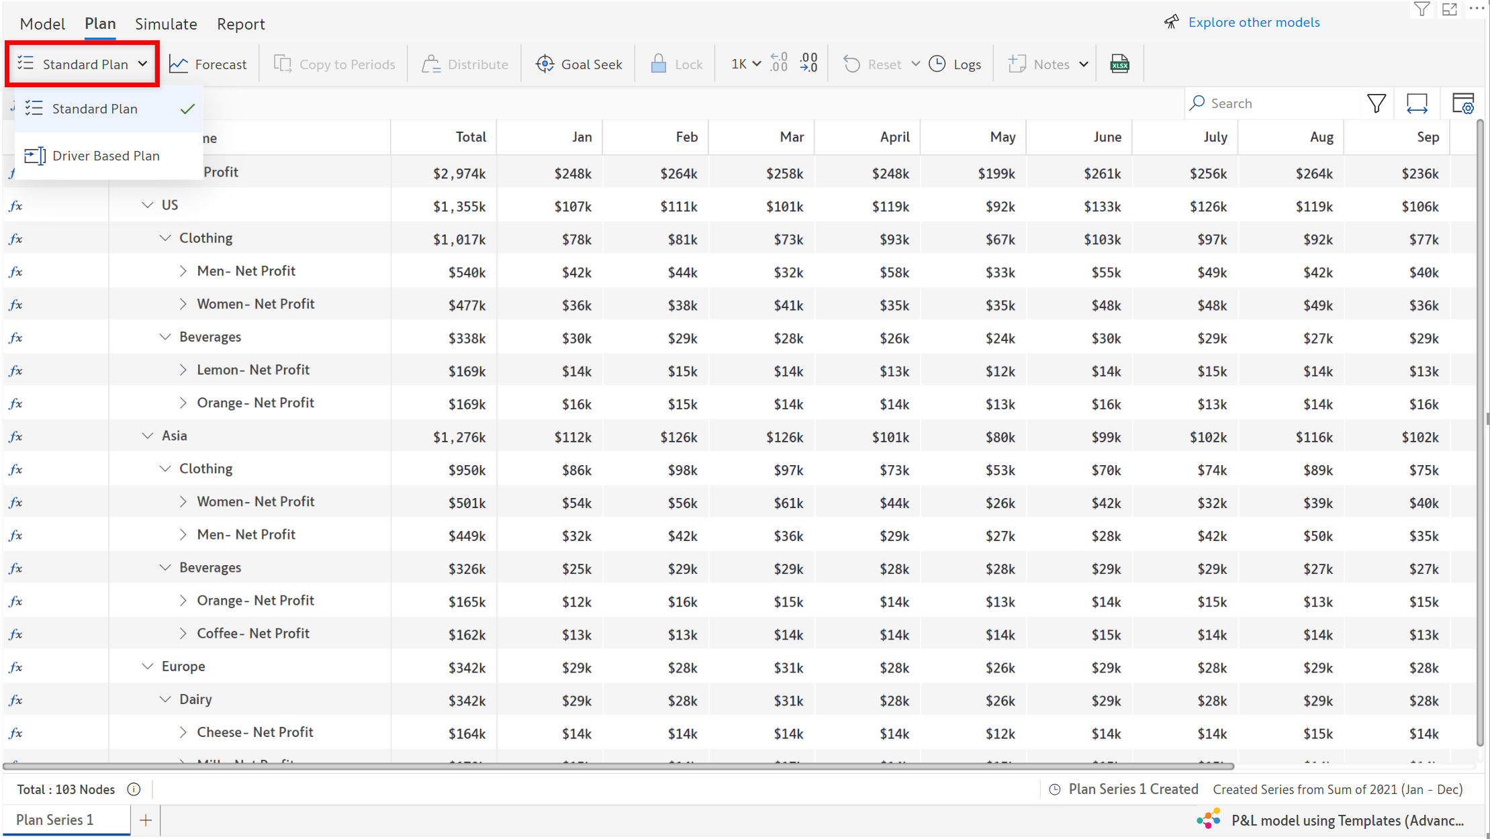The height and width of the screenshot is (839, 1490).
Task: Add a new plan series tab
Action: click(146, 820)
